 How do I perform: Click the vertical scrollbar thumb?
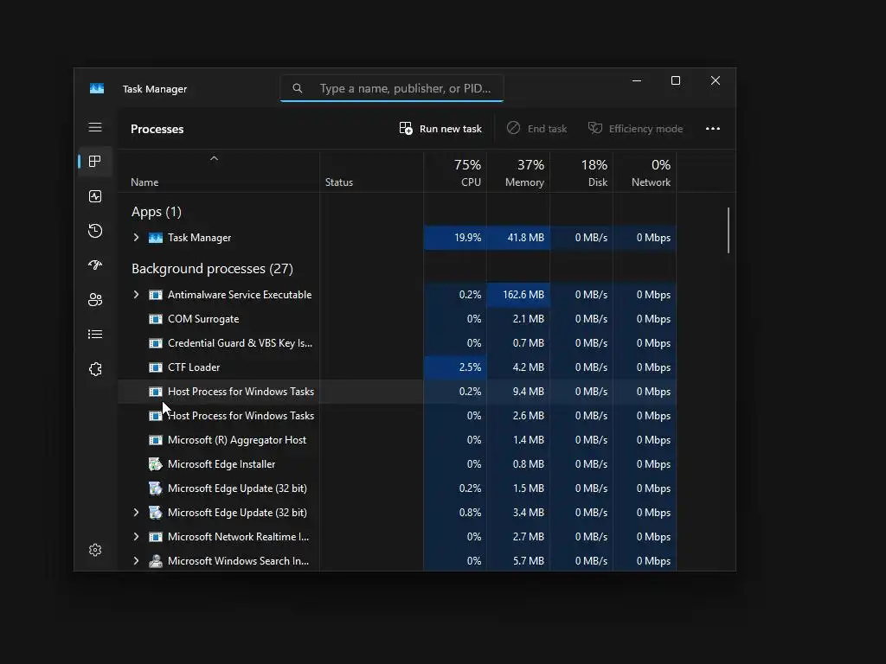pyautogui.click(x=729, y=230)
